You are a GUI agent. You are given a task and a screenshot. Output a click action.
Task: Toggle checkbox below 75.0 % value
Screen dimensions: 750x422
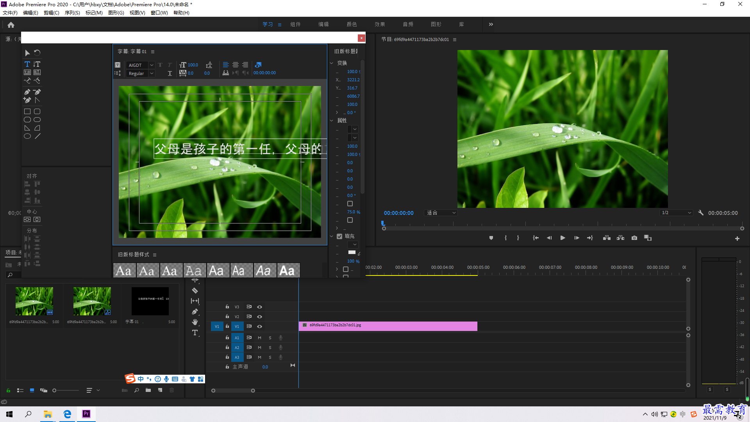point(350,220)
